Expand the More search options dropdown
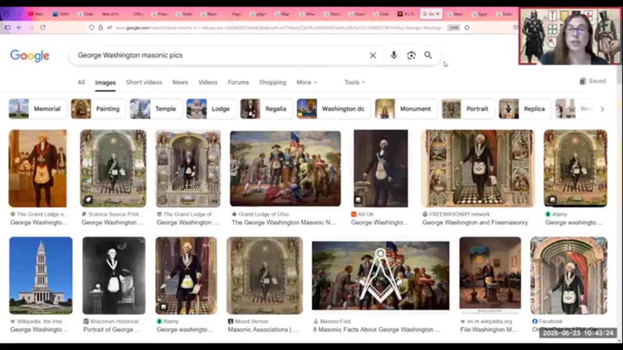Image resolution: width=623 pixels, height=350 pixels. coord(307,82)
